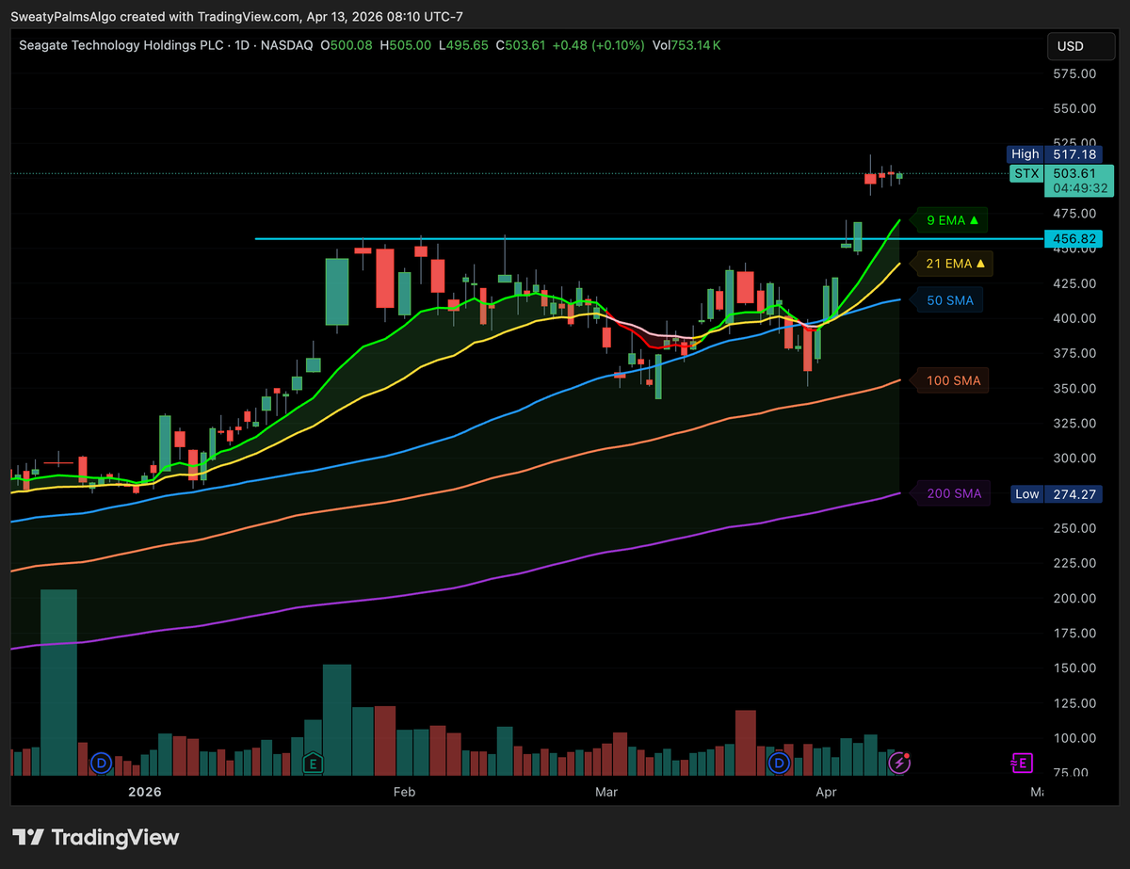This screenshot has height=869, width=1130.
Task: Click the 2026 label on time axis
Action: click(x=144, y=792)
